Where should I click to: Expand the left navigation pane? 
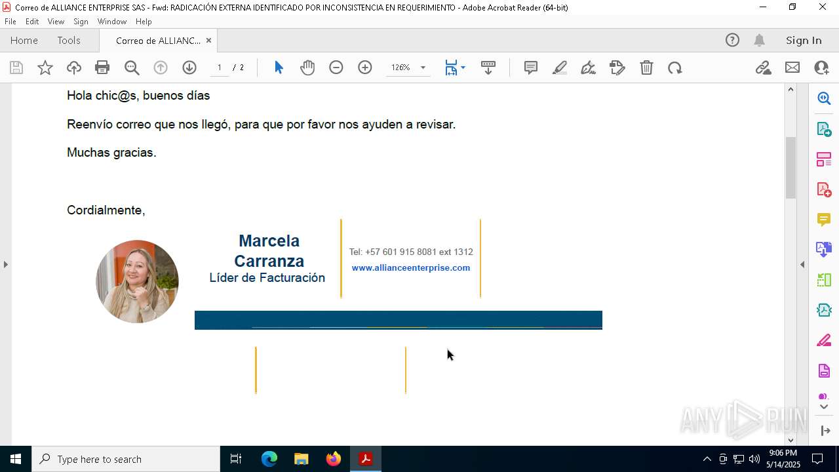click(5, 264)
